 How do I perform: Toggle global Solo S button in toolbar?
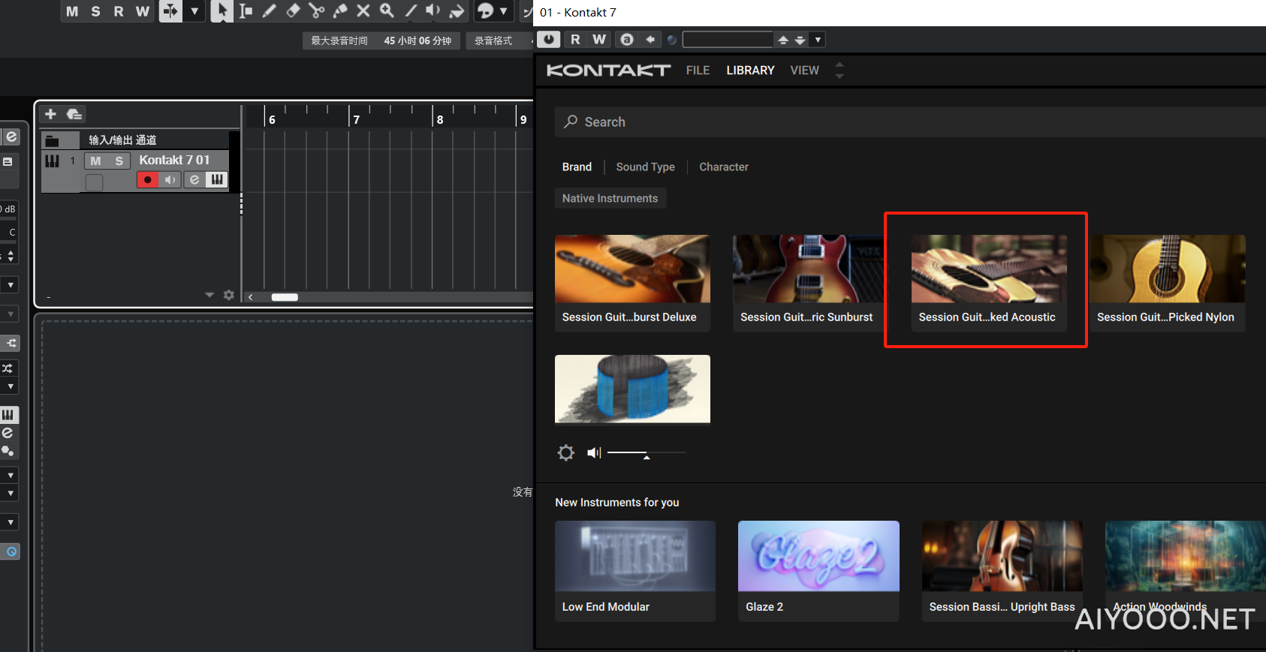pyautogui.click(x=95, y=11)
